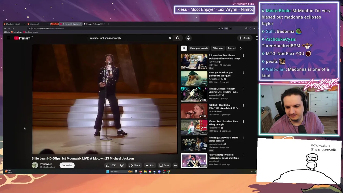This screenshot has height=193, width=343.
Task: Open the 'Nothing Burger' bookmark
Action: pos(16,32)
